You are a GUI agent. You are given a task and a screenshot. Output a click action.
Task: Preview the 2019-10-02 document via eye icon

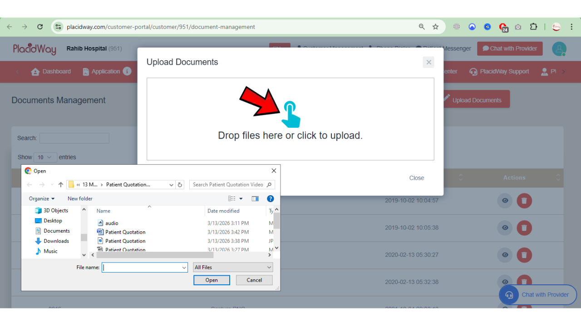pyautogui.click(x=505, y=201)
